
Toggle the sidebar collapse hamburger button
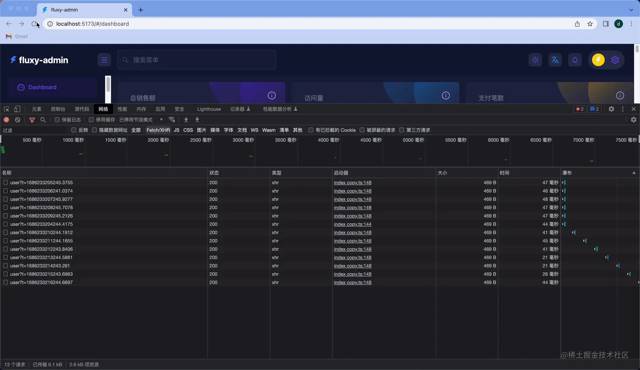pos(104,60)
